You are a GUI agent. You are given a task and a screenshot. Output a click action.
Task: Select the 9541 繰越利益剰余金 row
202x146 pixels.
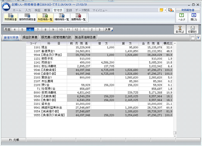(99, 107)
